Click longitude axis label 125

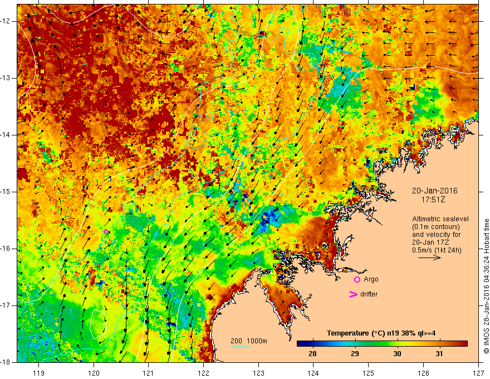tap(369, 373)
